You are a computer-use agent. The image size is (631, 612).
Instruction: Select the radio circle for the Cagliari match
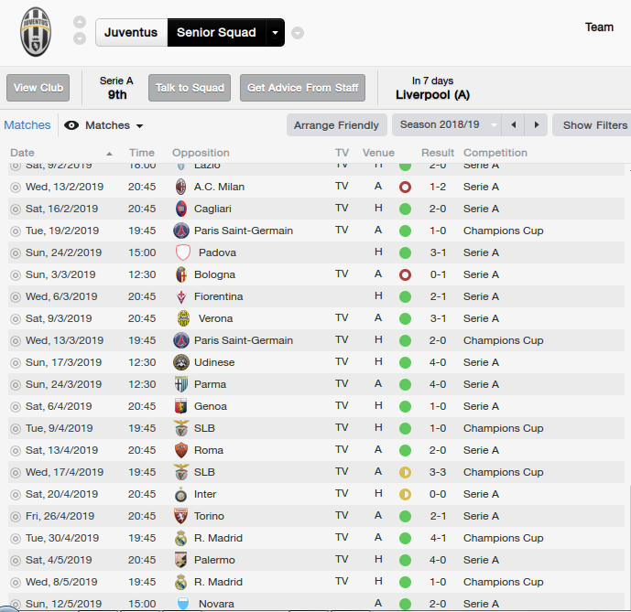tap(15, 209)
